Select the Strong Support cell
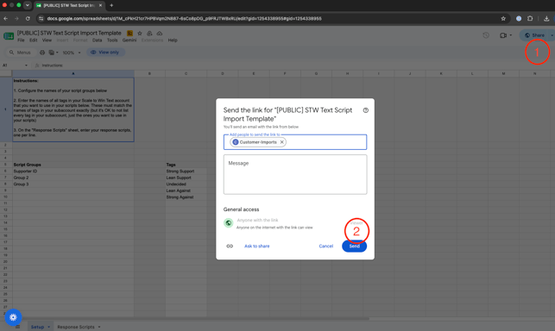This screenshot has height=331, width=555. [186, 172]
